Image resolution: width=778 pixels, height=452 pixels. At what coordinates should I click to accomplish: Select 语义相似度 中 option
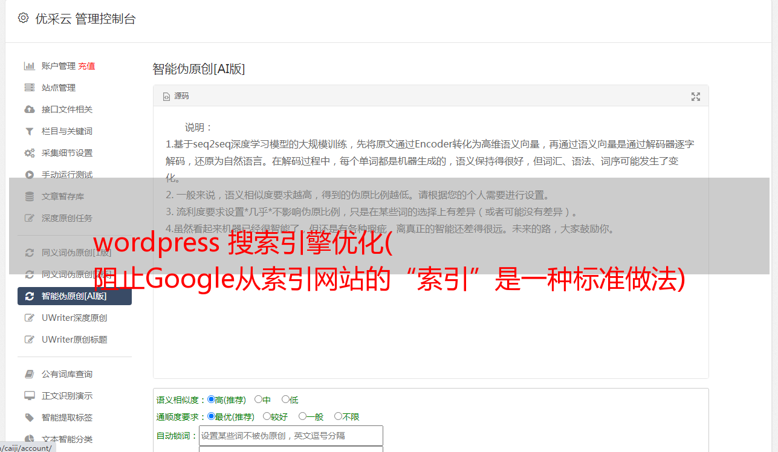coord(258,399)
